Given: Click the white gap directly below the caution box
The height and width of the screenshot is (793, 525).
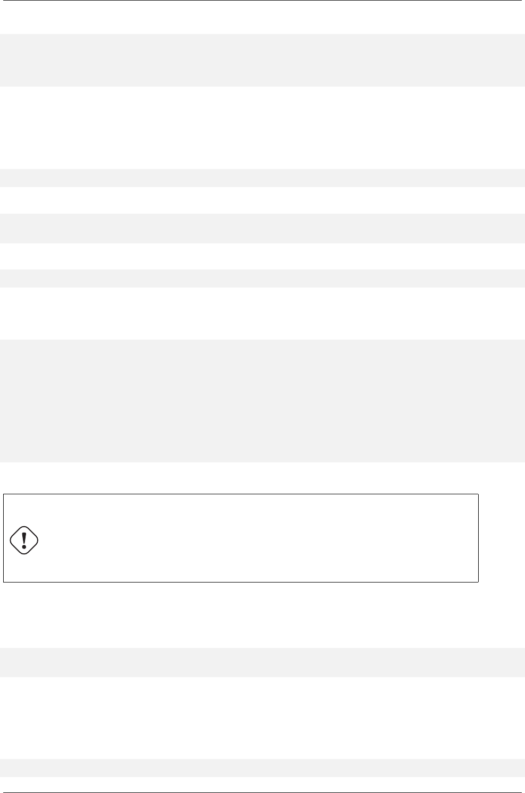Looking at the screenshot, I should click(262, 614).
